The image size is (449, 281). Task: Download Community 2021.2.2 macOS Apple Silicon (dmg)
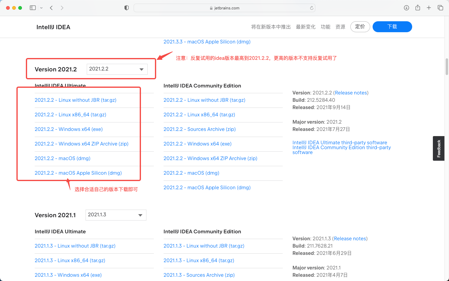coord(207,187)
